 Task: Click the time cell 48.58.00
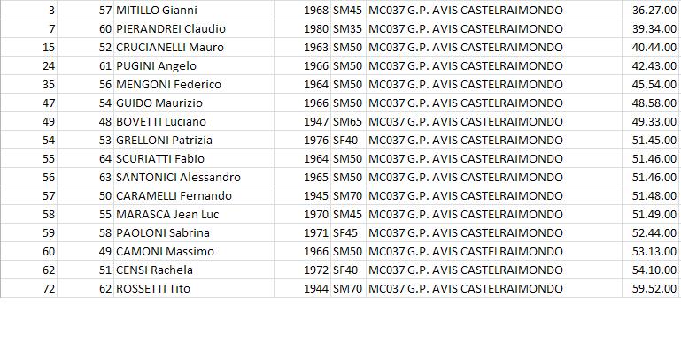[651, 103]
